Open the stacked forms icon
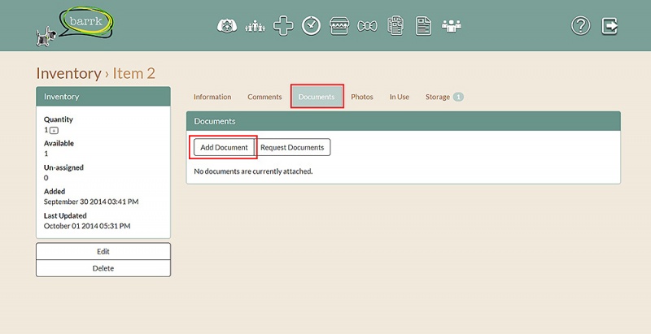651x334 pixels. point(395,26)
